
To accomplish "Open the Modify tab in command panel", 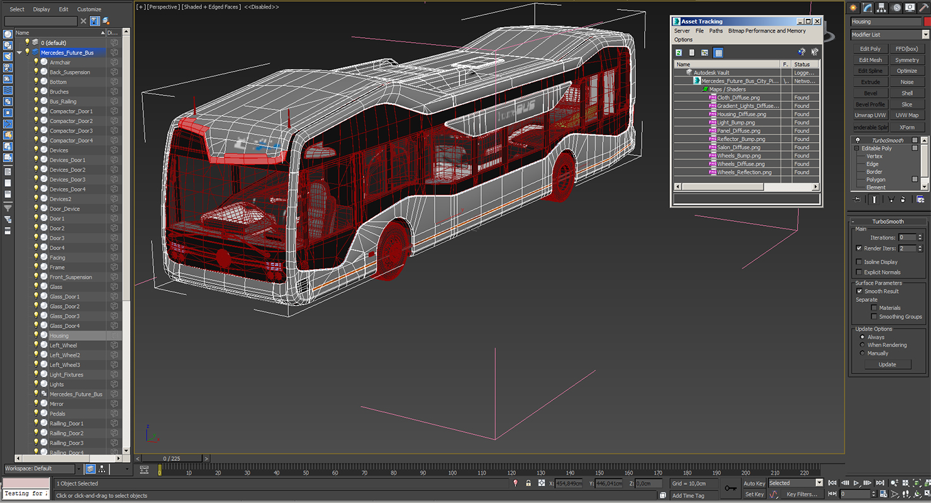I will tap(868, 8).
